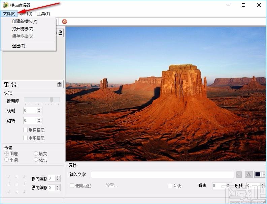Increase the 旋转 rotation value

(39, 119)
